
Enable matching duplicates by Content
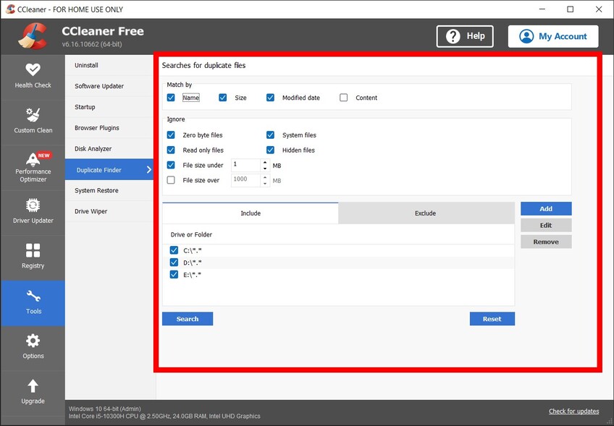[343, 97]
